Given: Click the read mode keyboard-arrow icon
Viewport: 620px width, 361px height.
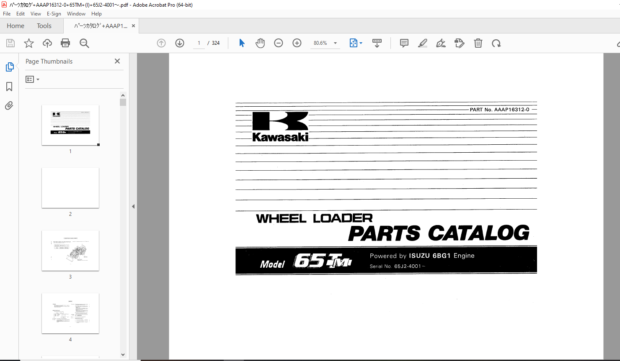Looking at the screenshot, I should [x=377, y=43].
